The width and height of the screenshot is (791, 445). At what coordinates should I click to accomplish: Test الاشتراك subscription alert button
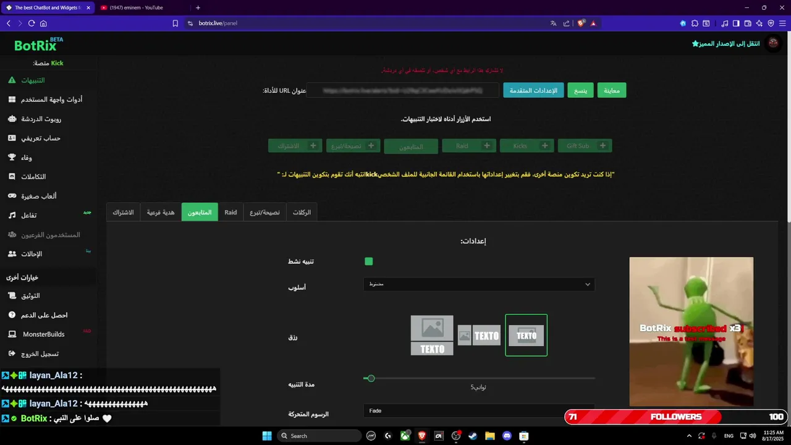[295, 146]
